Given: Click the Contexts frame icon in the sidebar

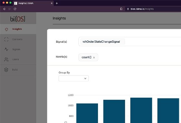Looking at the screenshot, I should point(6,39).
